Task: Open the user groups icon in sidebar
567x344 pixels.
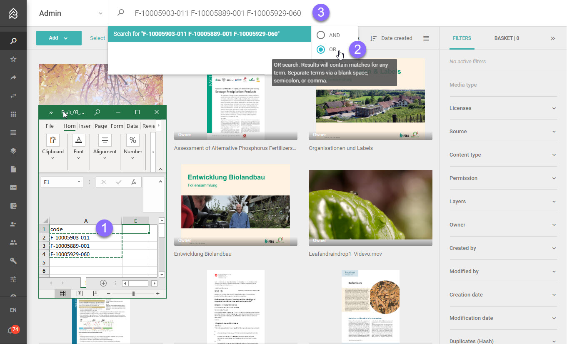Action: [13, 242]
